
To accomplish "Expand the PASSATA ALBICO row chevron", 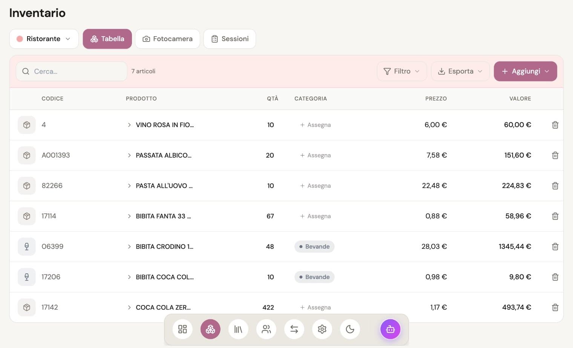I will 129,155.
